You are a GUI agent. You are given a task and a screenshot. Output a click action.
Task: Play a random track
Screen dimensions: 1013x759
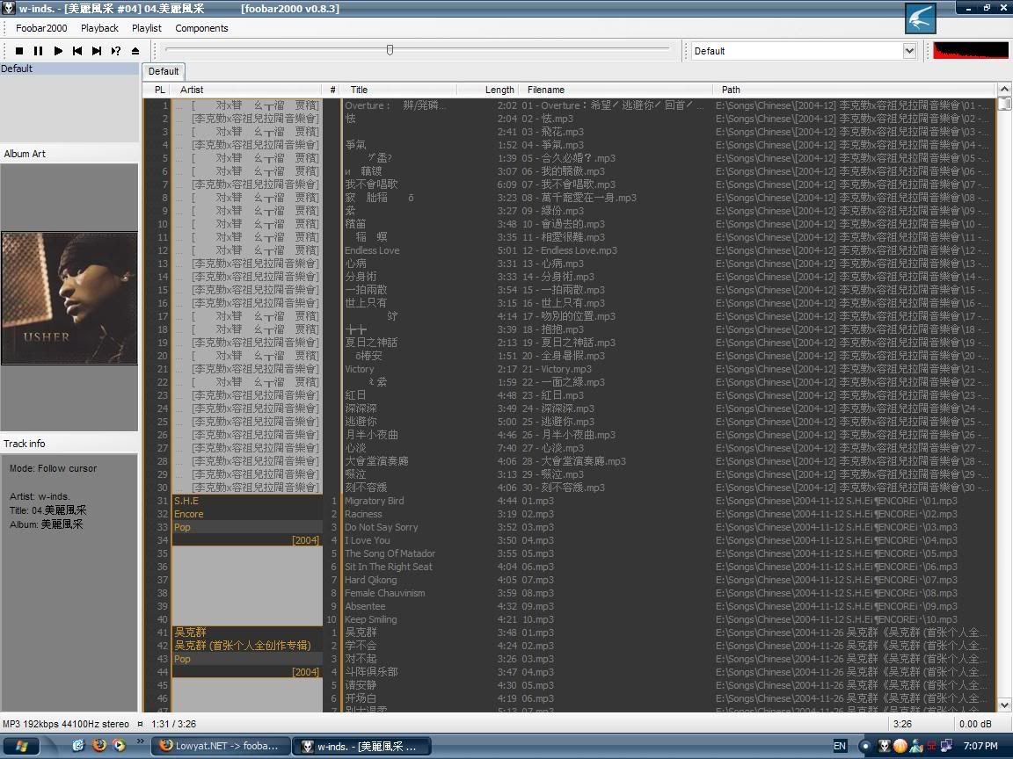pyautogui.click(x=116, y=50)
